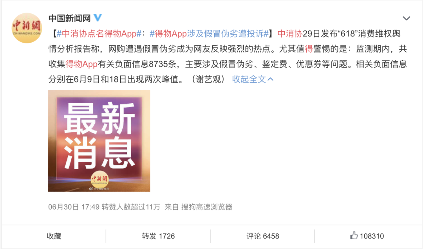Click highlighted 得物App keyword in third line
423x249 pixels.
[x=81, y=64]
